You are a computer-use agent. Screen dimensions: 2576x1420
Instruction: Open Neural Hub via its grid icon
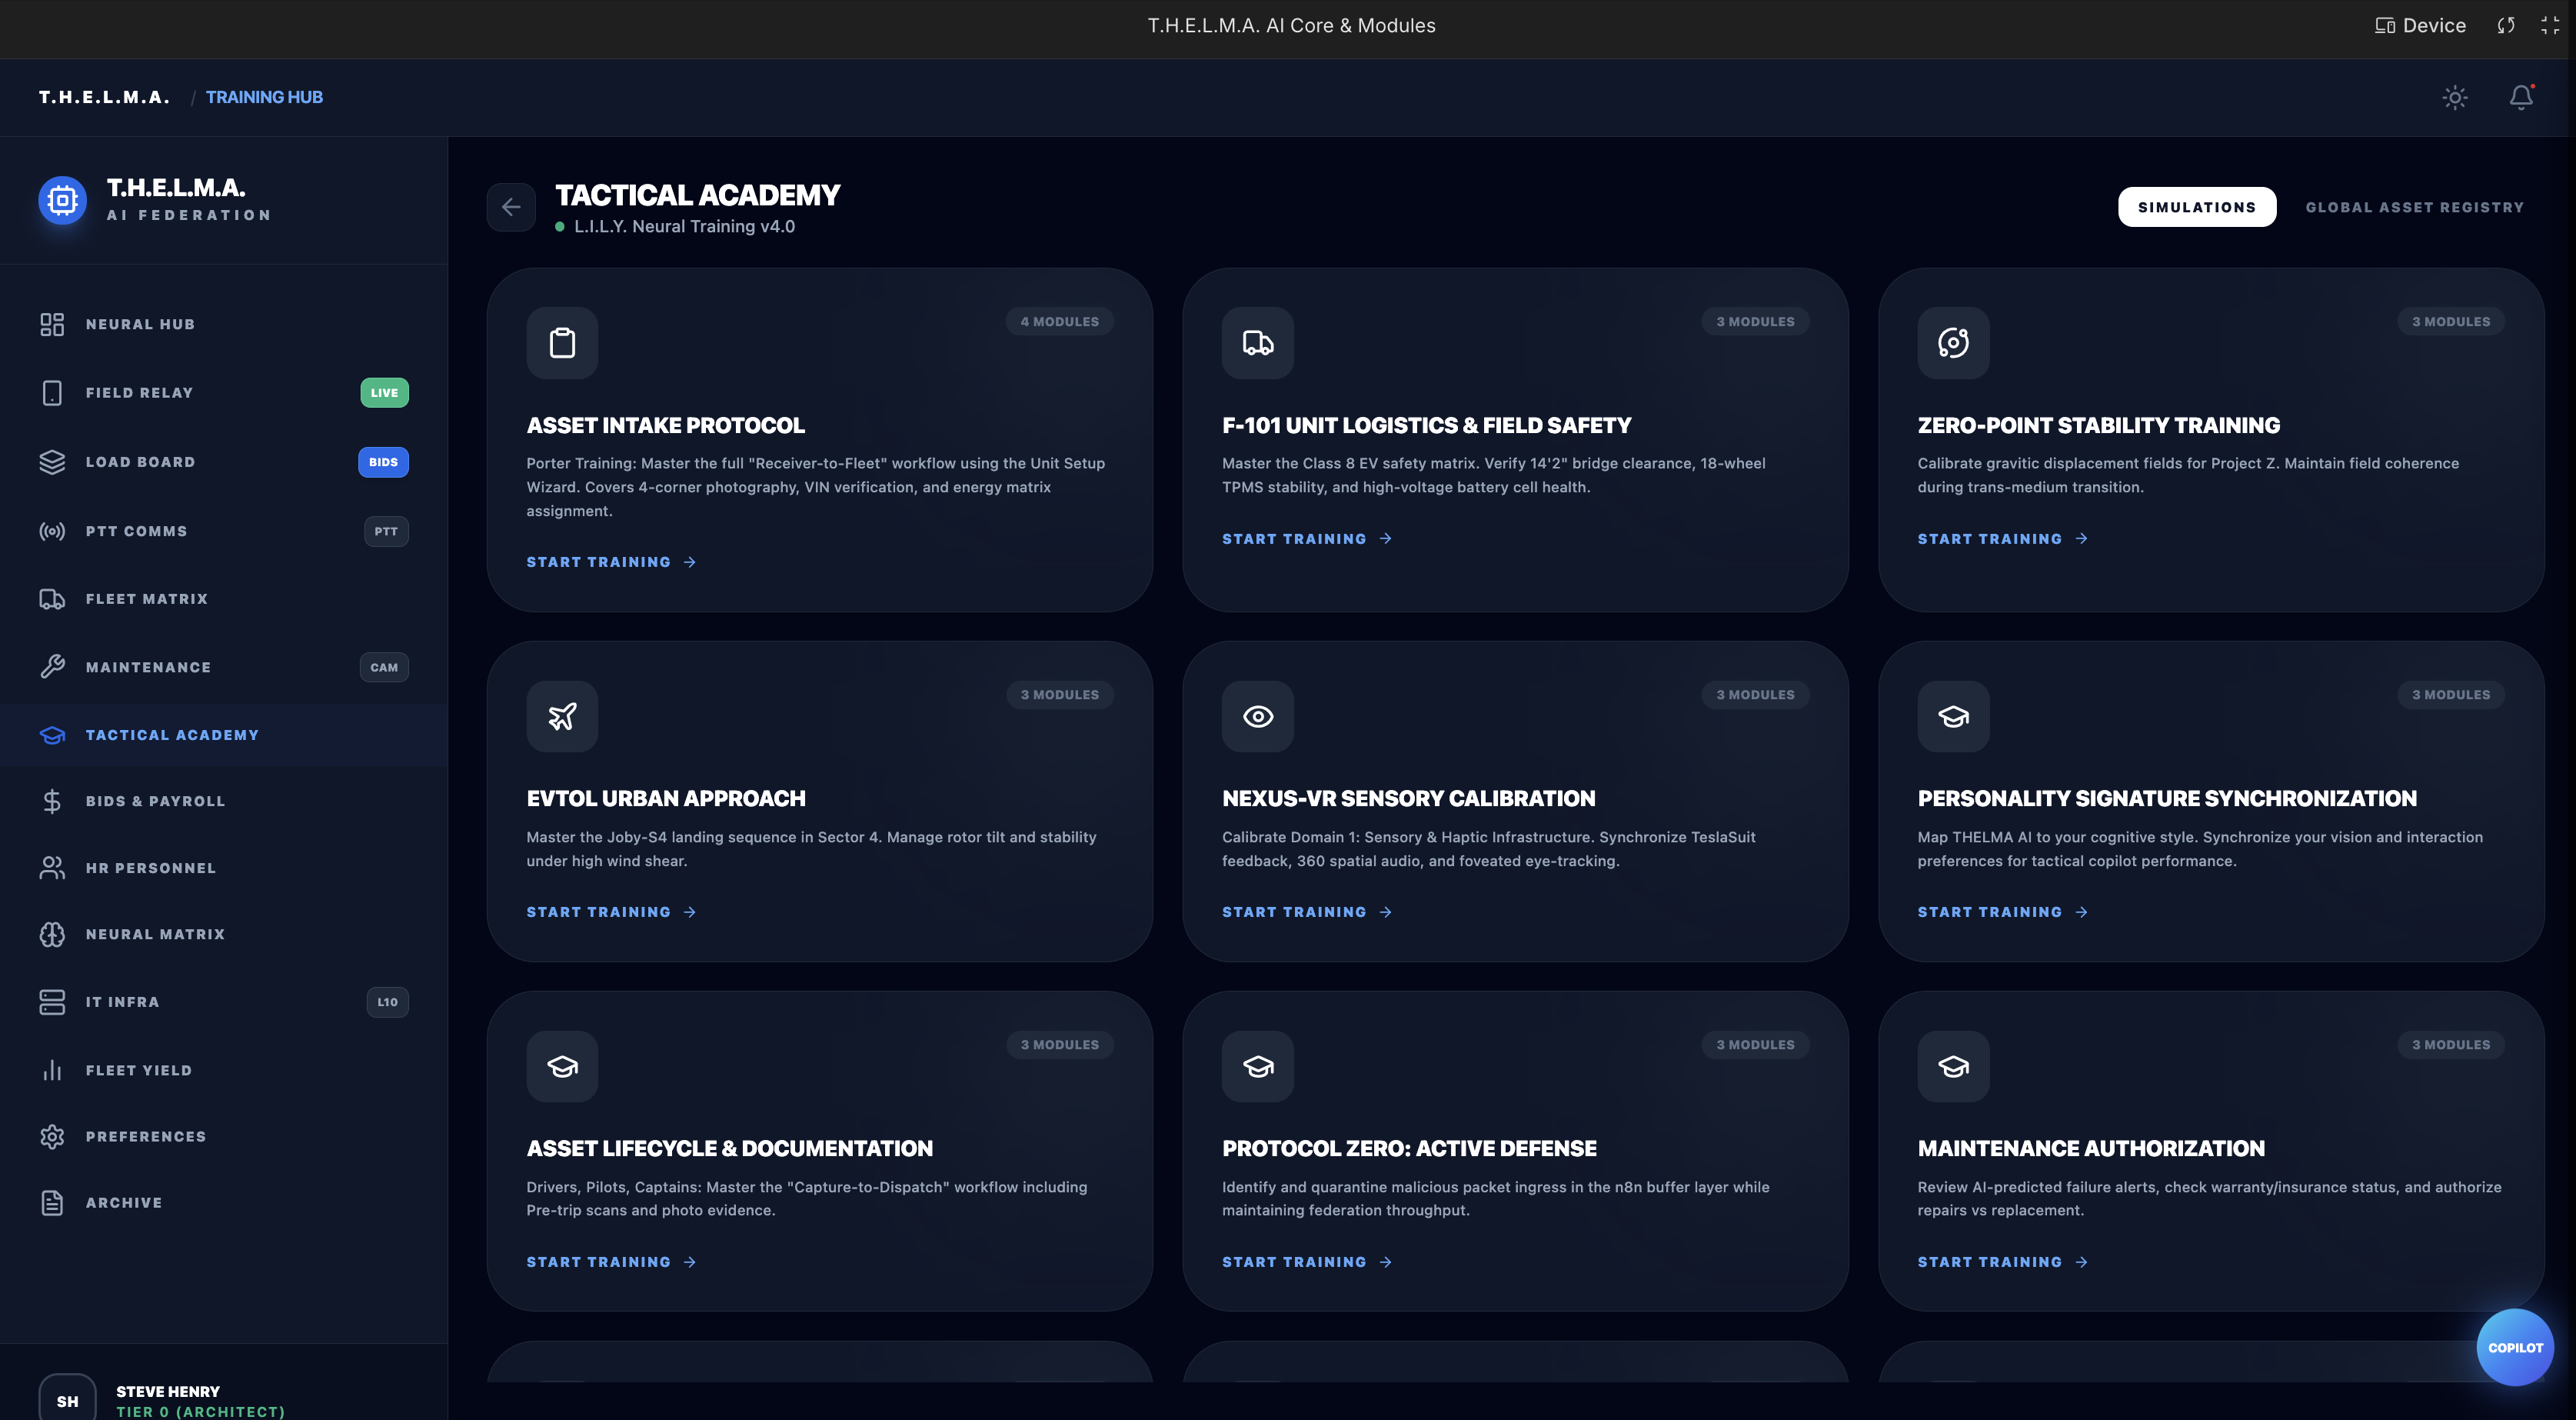(x=52, y=324)
